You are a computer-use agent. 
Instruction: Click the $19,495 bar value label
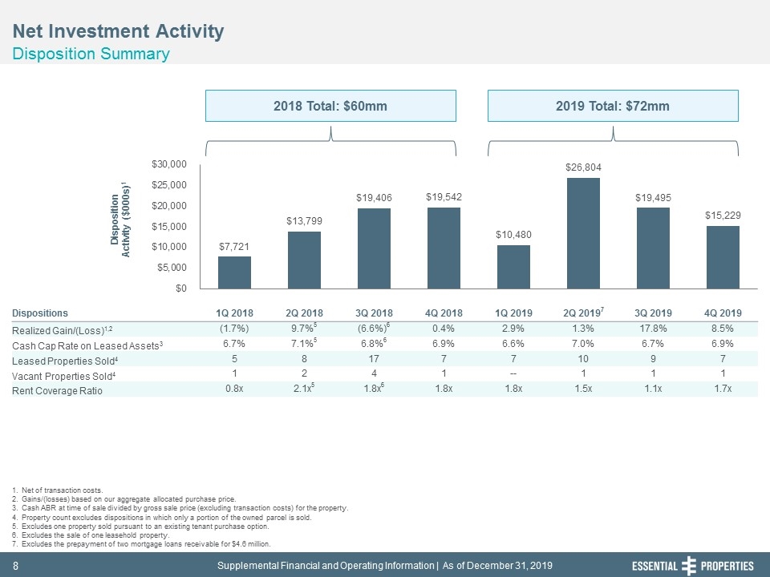point(653,198)
